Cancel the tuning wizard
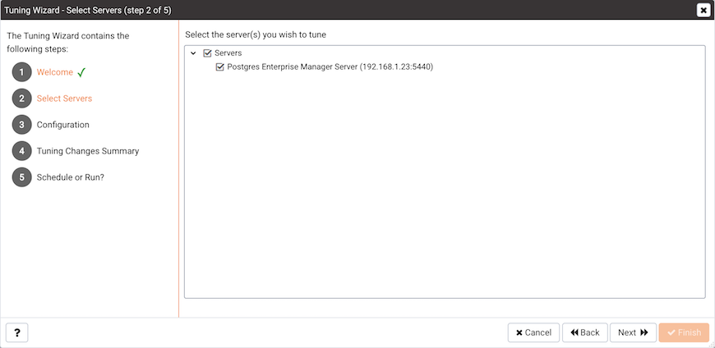The width and height of the screenshot is (715, 348). tap(533, 333)
